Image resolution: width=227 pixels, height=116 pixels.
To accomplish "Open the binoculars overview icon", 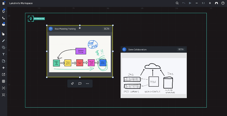I will [x=216, y=3].
